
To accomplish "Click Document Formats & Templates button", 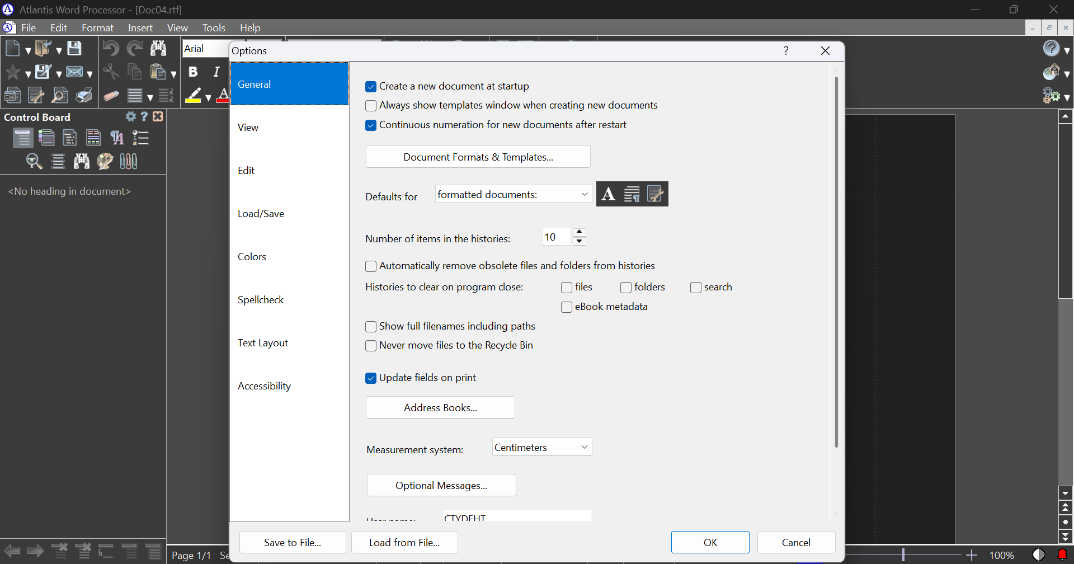I will (x=478, y=157).
